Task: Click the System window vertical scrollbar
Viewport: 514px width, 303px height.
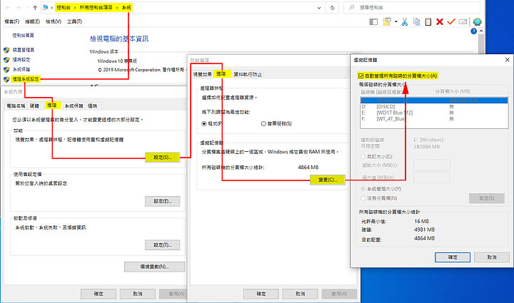Action: click(x=481, y=43)
